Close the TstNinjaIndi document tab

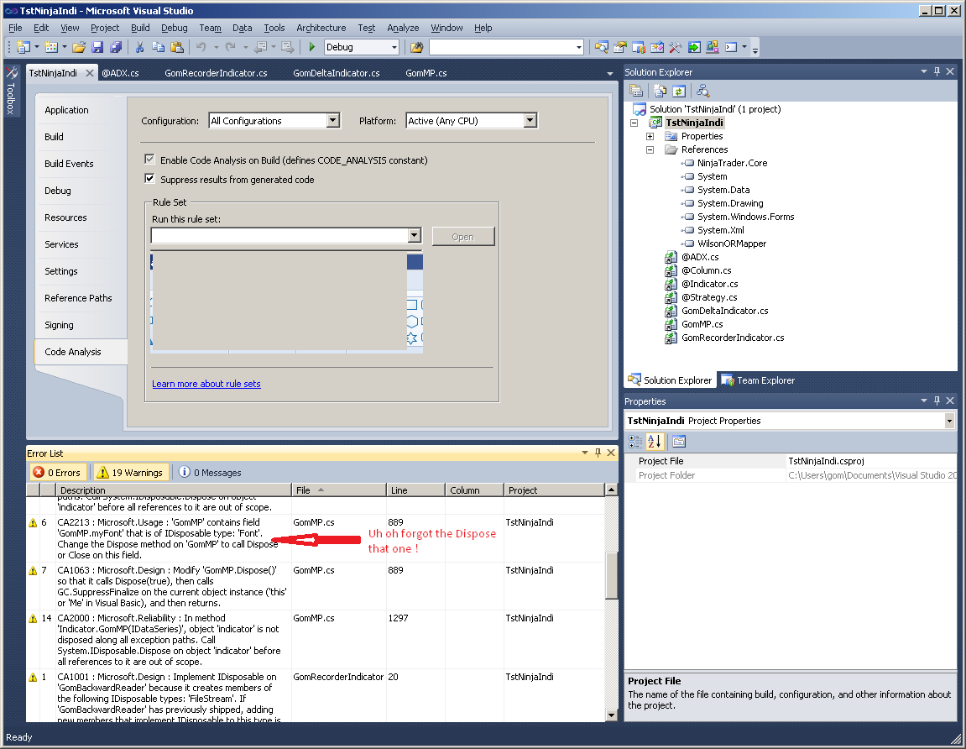coord(89,73)
